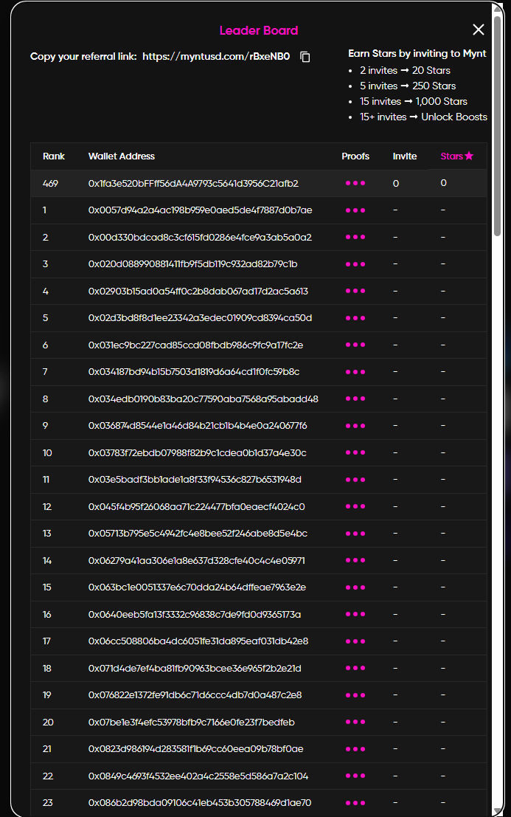Click the pink star icon in Stars header

(x=470, y=156)
